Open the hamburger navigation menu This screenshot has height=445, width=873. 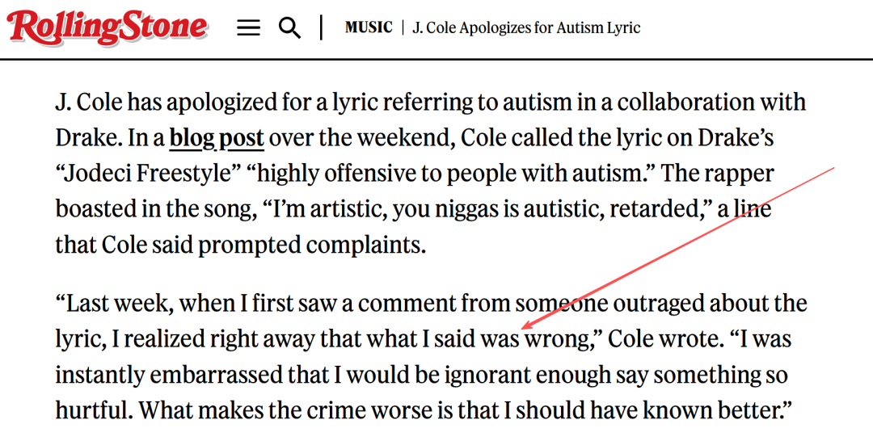tap(248, 27)
